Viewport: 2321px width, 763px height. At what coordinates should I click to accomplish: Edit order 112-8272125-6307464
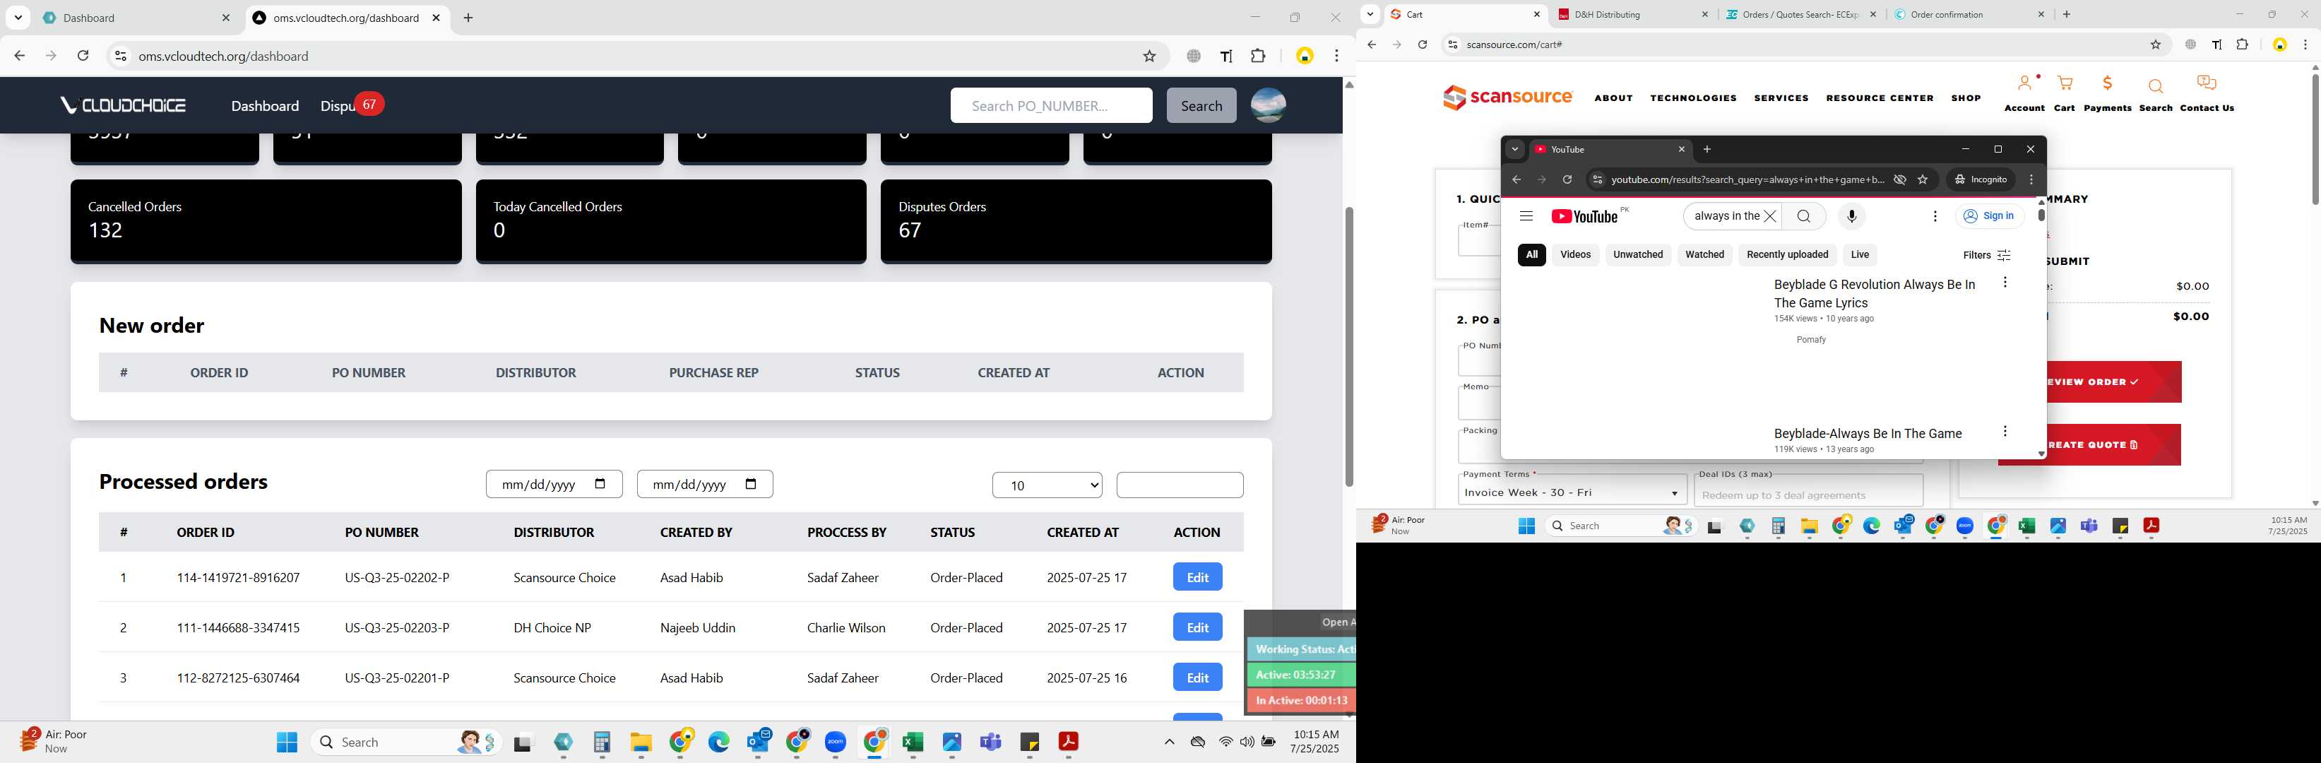(1197, 678)
